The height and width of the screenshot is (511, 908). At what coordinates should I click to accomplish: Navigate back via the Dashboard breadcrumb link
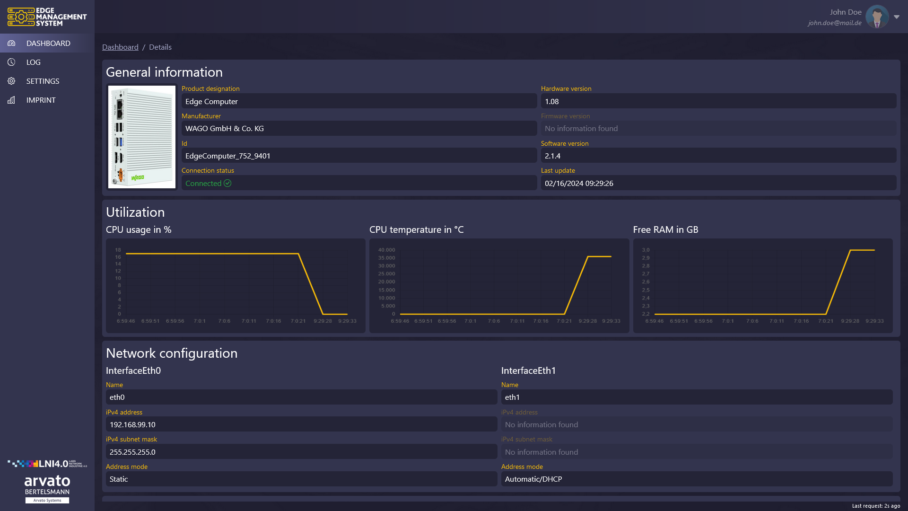pos(120,47)
